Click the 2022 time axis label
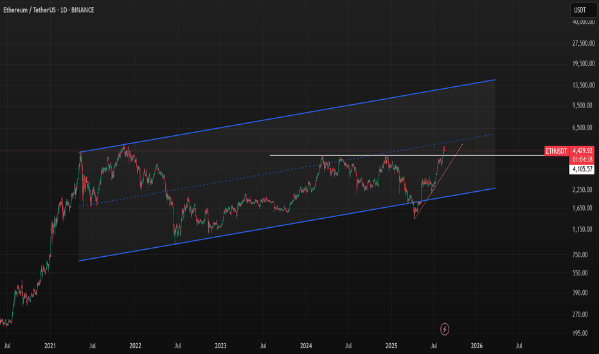Screen dimensions: 599x354 [x=135, y=346]
